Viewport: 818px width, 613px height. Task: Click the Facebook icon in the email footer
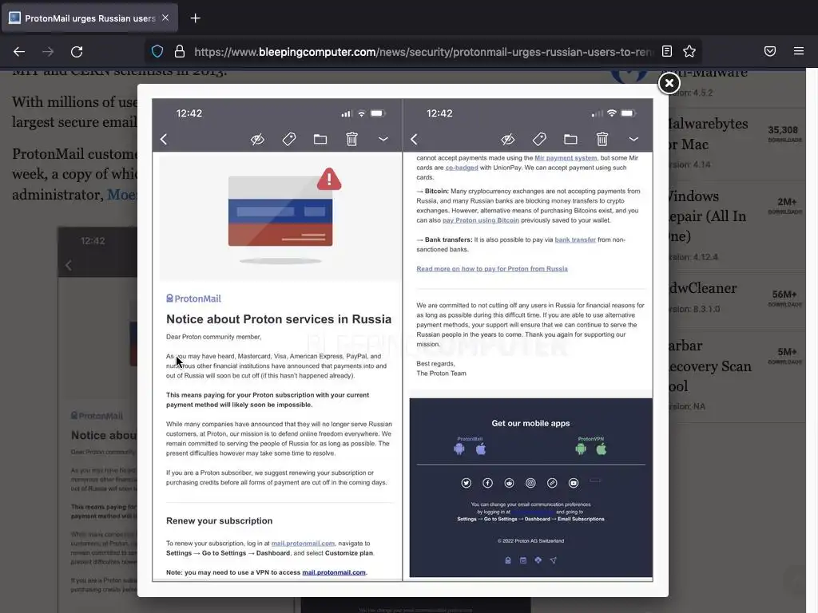pyautogui.click(x=488, y=483)
